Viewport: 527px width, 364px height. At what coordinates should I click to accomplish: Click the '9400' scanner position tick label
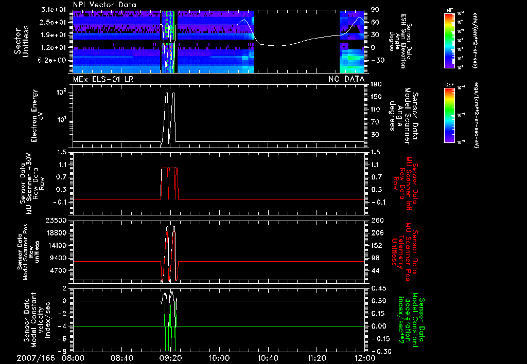click(x=59, y=258)
